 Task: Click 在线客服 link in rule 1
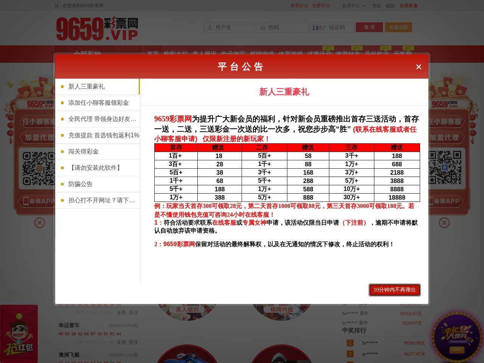click(224, 223)
